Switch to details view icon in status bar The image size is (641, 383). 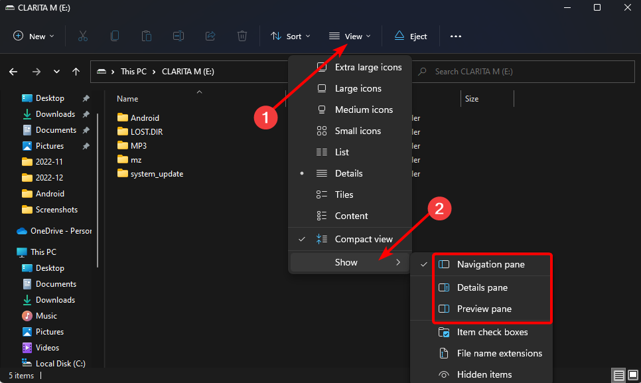pyautogui.click(x=618, y=375)
